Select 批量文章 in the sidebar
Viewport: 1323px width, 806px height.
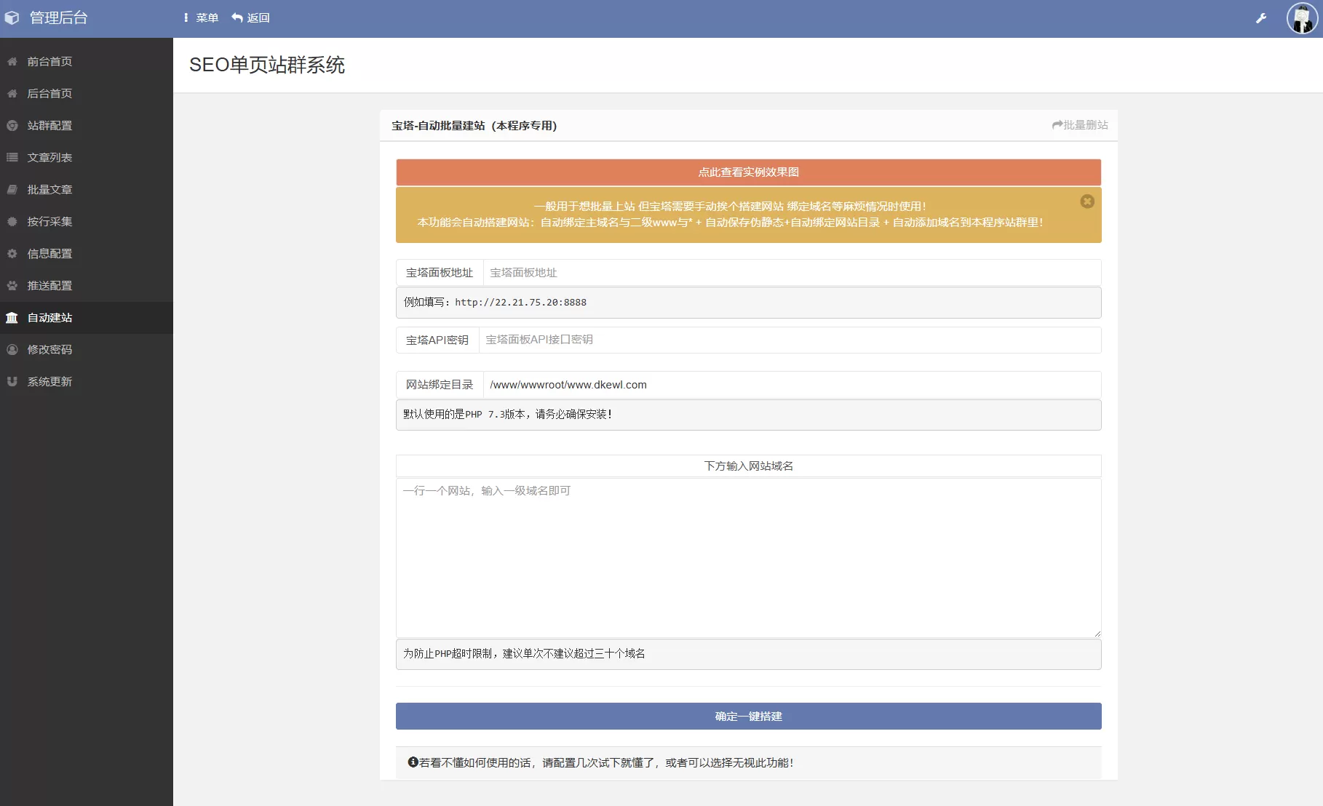(48, 189)
